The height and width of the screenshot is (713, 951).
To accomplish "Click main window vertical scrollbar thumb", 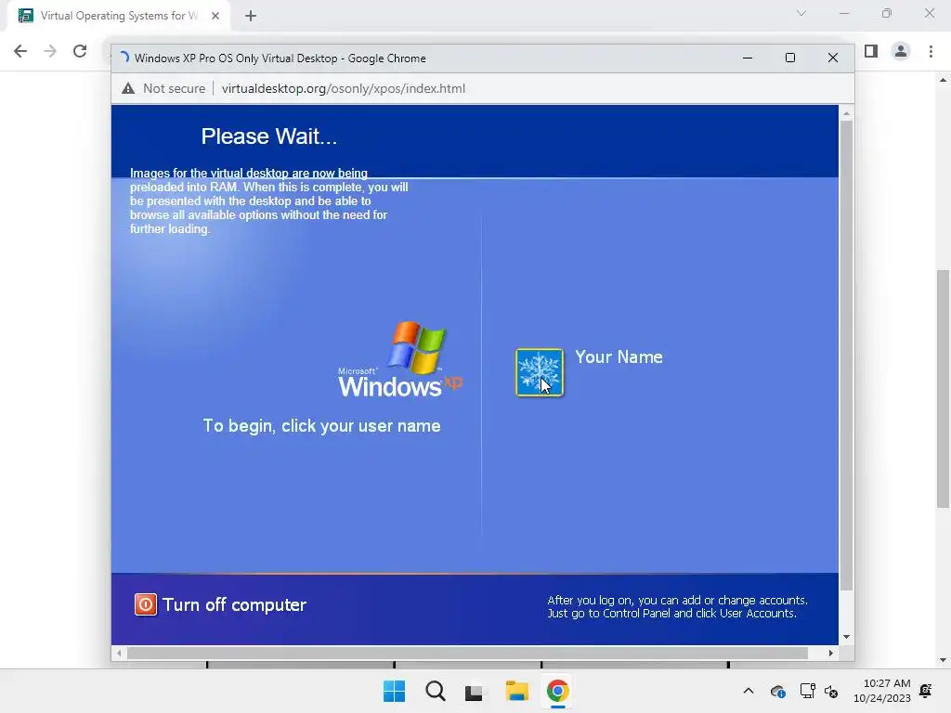I will [943, 388].
